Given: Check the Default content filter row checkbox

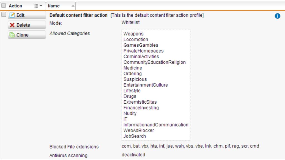Looking at the screenshot, I should coord(4,14).
